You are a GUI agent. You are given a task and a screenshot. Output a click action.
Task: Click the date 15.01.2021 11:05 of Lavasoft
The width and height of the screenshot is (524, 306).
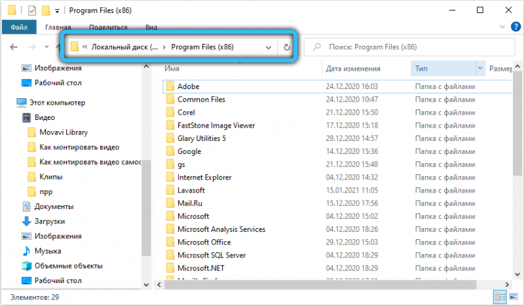352,190
